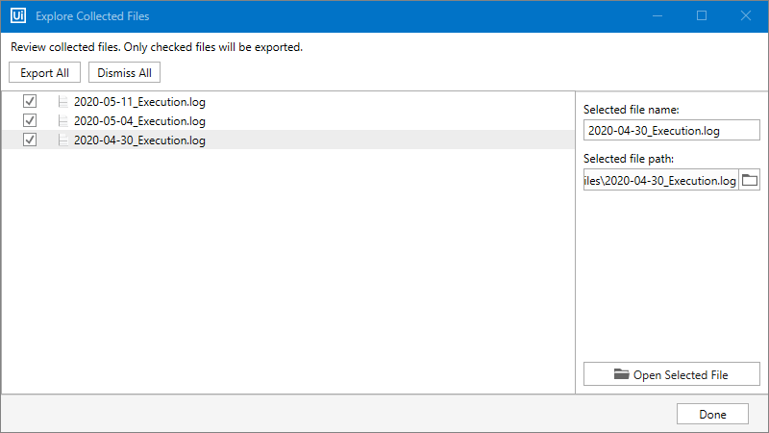Image resolution: width=769 pixels, height=433 pixels.
Task: Open Selected File button click
Action: [672, 374]
